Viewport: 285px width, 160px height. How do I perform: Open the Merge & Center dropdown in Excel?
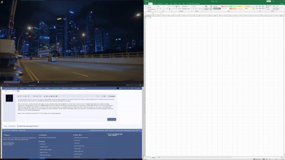point(191,9)
